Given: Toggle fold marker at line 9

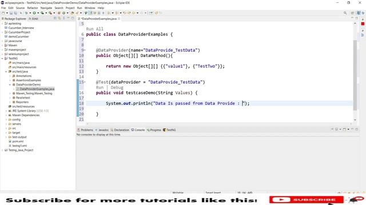Looking at the screenshot, I should [85, 50].
